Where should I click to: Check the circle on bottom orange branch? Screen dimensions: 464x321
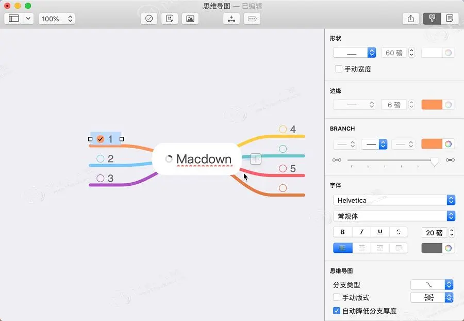click(x=283, y=188)
